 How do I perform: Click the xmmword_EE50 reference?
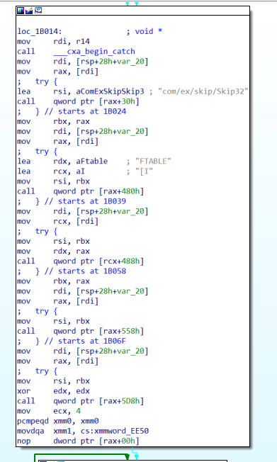121,432
